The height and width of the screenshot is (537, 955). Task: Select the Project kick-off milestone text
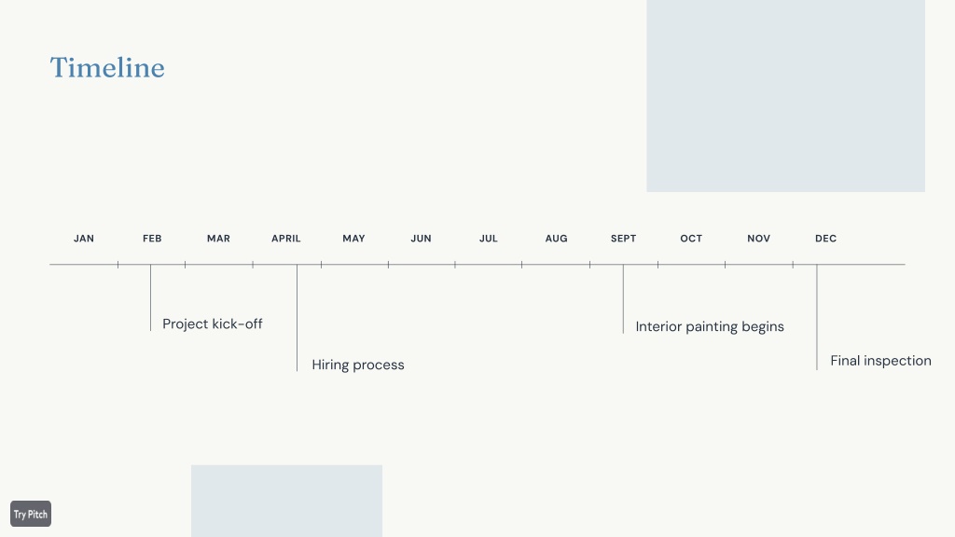[213, 324]
